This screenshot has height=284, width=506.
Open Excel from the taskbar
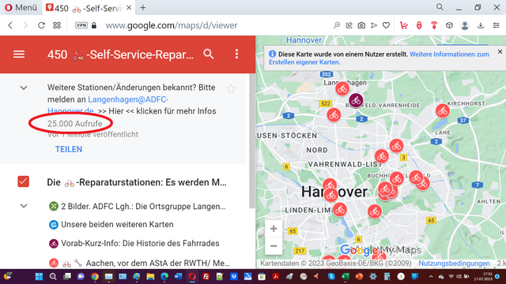pos(345,276)
